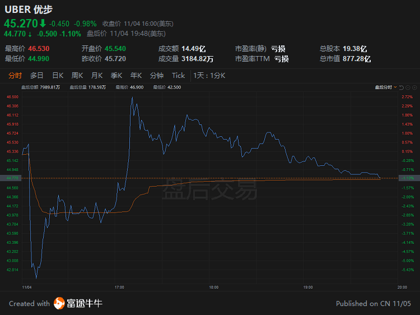Click the UBER 优步 stock title

point(29,10)
